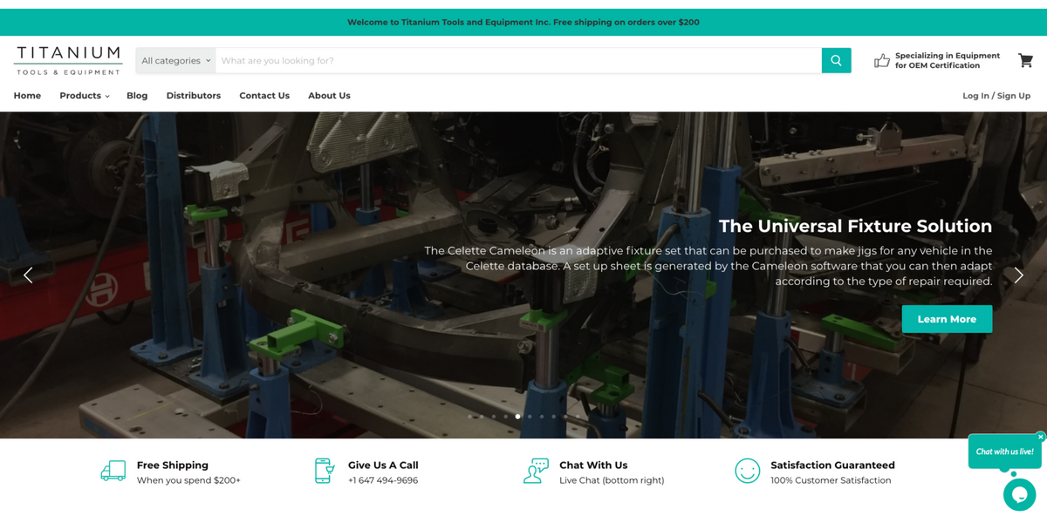This screenshot has width=1047, height=523.
Task: Click the Learn More button
Action: click(x=947, y=319)
